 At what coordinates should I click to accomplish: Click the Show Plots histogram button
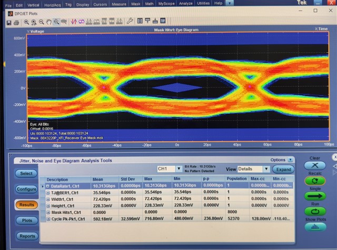click(x=315, y=227)
